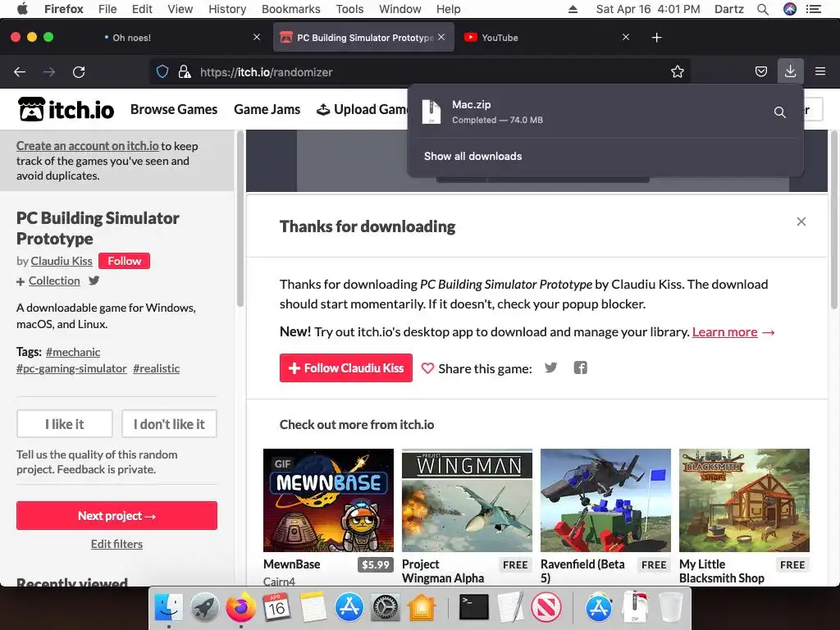Click the #realistic tag
840x630 pixels.
(156, 368)
